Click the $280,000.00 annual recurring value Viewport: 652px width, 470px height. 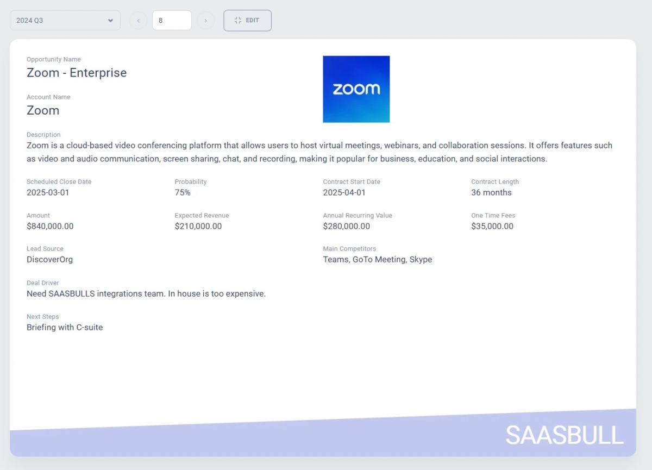coord(346,226)
